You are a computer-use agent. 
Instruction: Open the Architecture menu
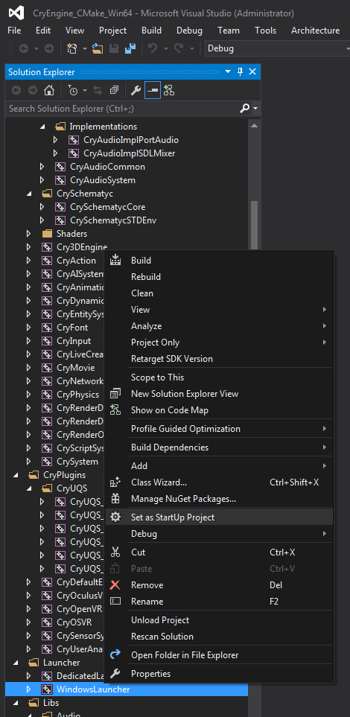[315, 31]
